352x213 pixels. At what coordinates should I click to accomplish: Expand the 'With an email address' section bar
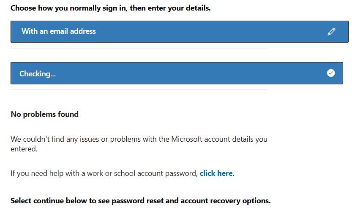tap(179, 32)
